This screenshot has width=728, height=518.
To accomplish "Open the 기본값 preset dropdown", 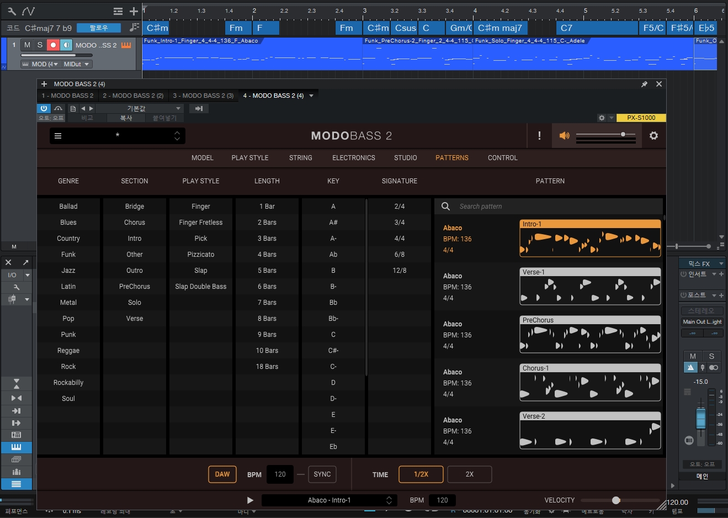I will pos(140,108).
